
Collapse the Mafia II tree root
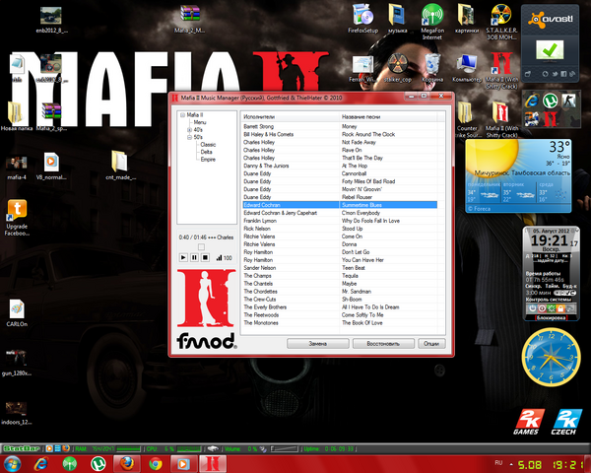[183, 114]
